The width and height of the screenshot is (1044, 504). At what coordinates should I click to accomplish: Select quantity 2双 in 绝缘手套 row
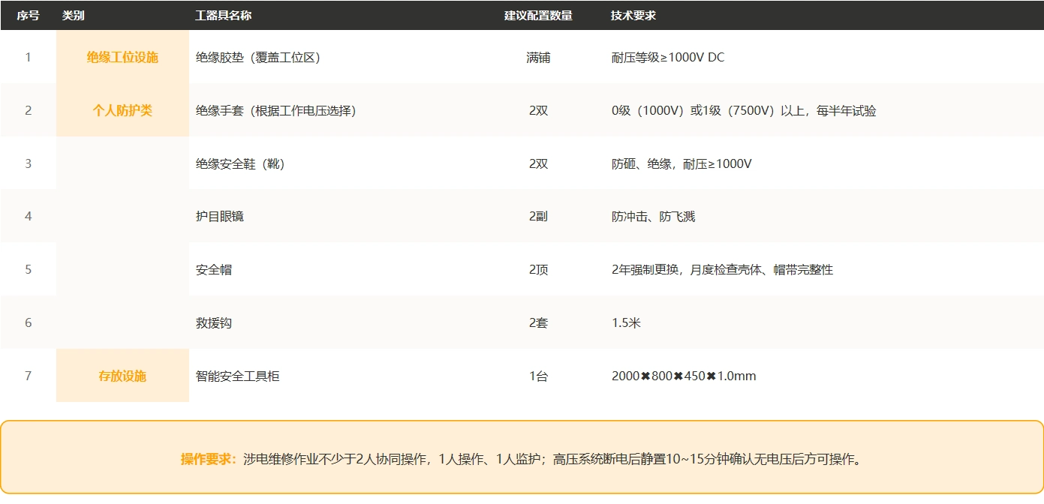tap(538, 110)
